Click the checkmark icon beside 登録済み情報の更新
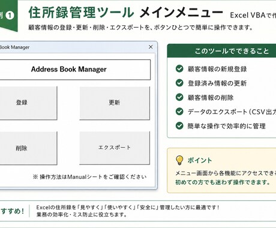This screenshot has height=228, width=276. [179, 83]
